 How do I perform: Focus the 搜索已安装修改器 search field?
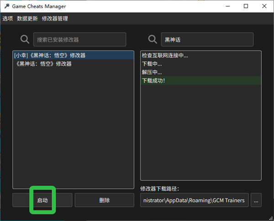79,40
